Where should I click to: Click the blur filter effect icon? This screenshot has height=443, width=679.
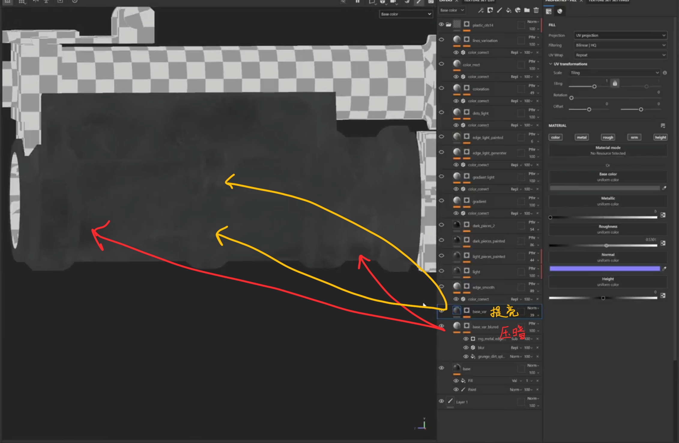click(x=473, y=347)
